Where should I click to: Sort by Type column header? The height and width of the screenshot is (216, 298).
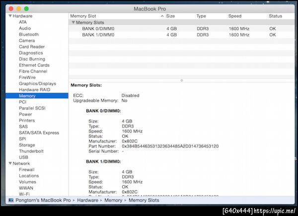(201, 16)
